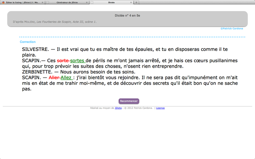The image size is (255, 159).
Task: Select the active "Dictée" tab
Action: pos(113,2)
